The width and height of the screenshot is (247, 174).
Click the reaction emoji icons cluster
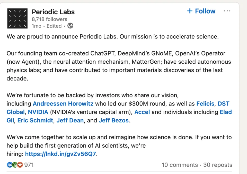click(x=15, y=165)
